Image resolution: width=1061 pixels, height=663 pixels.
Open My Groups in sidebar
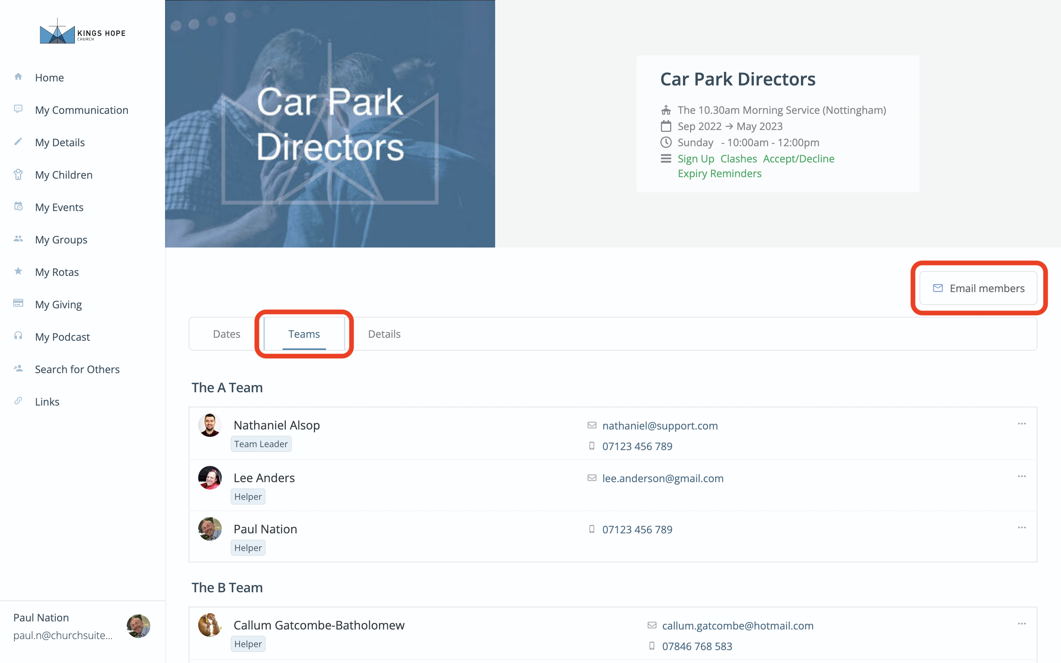point(61,240)
